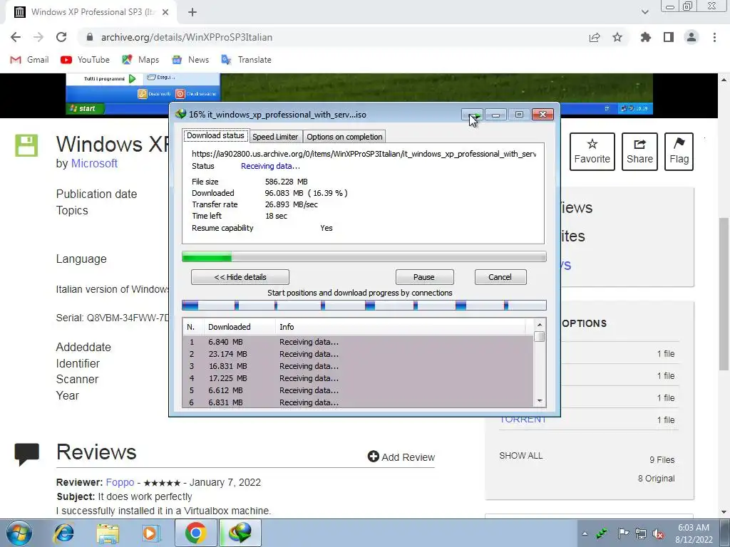
Task: Open reviewer Foppo's profile link
Action: point(120,482)
